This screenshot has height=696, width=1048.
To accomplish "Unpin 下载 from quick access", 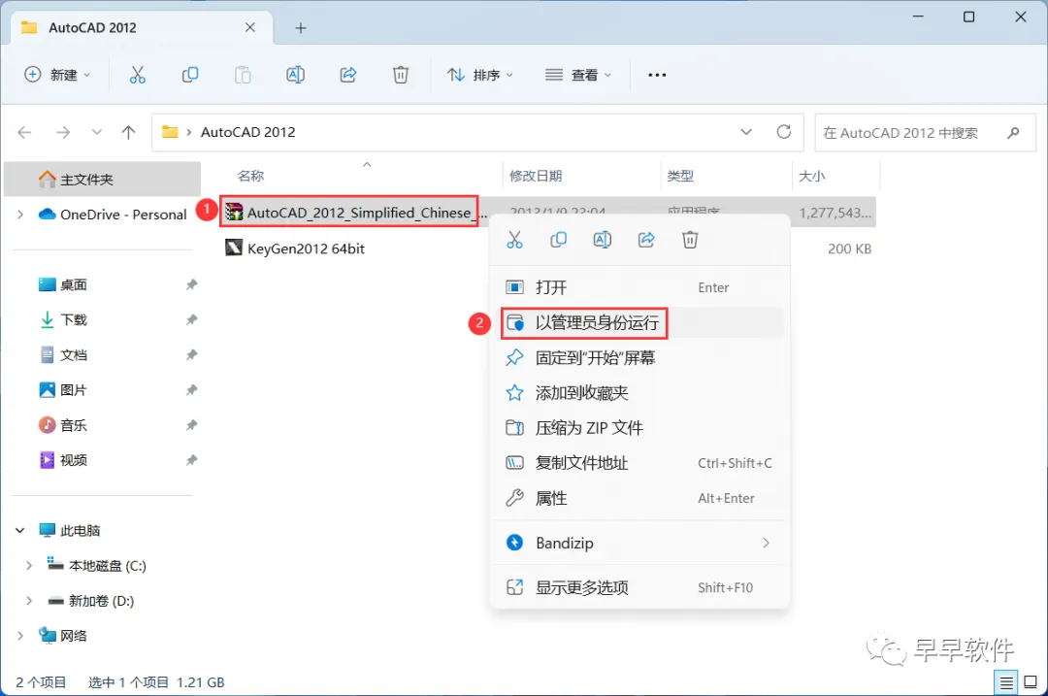I will click(192, 319).
